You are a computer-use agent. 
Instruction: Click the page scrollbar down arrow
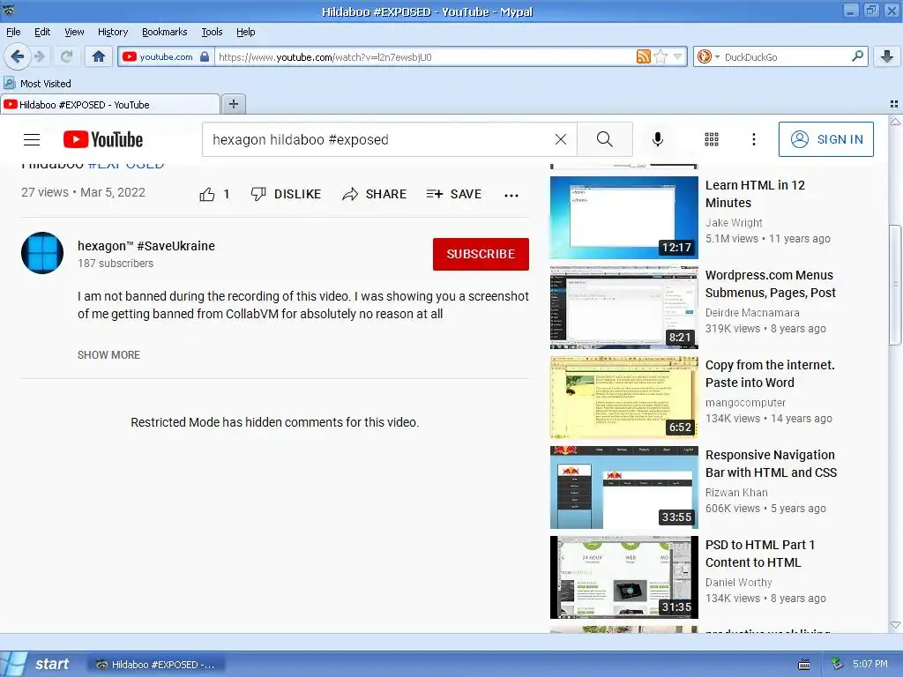tap(895, 625)
